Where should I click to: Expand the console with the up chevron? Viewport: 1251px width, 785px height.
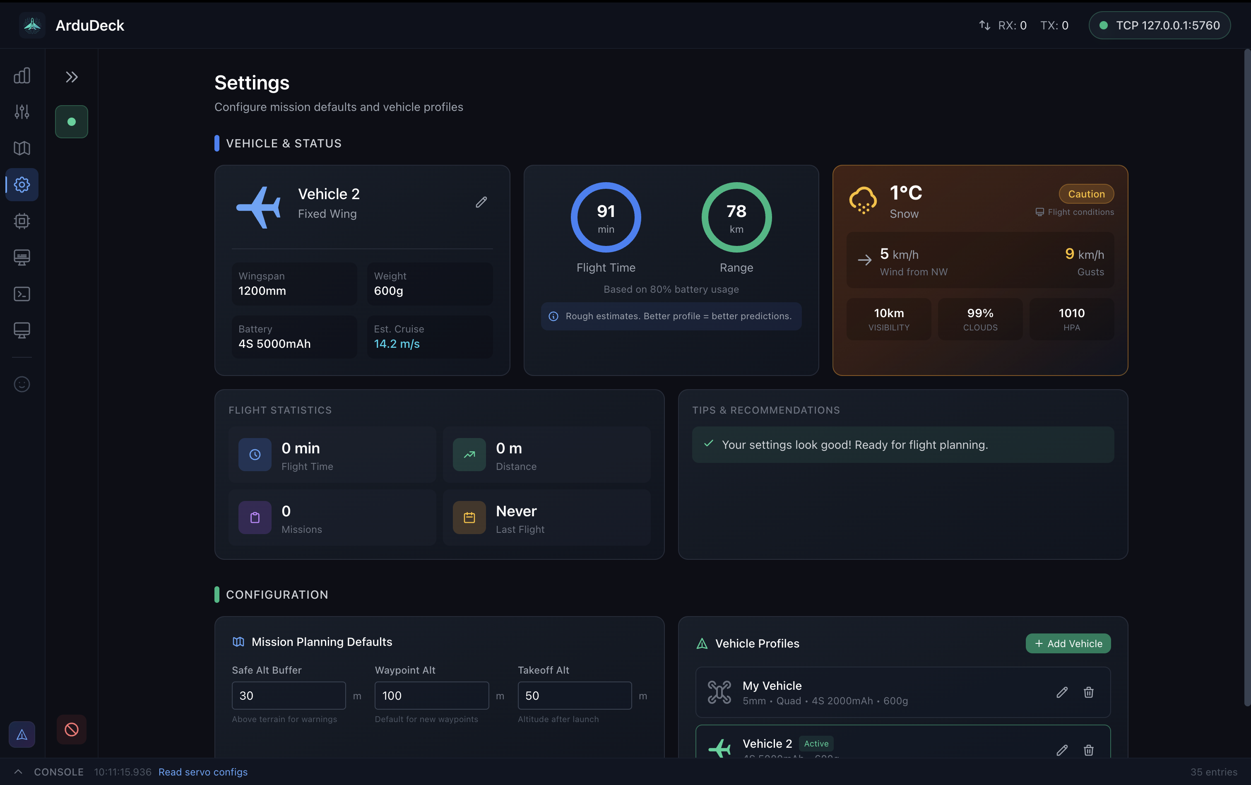pyautogui.click(x=18, y=772)
